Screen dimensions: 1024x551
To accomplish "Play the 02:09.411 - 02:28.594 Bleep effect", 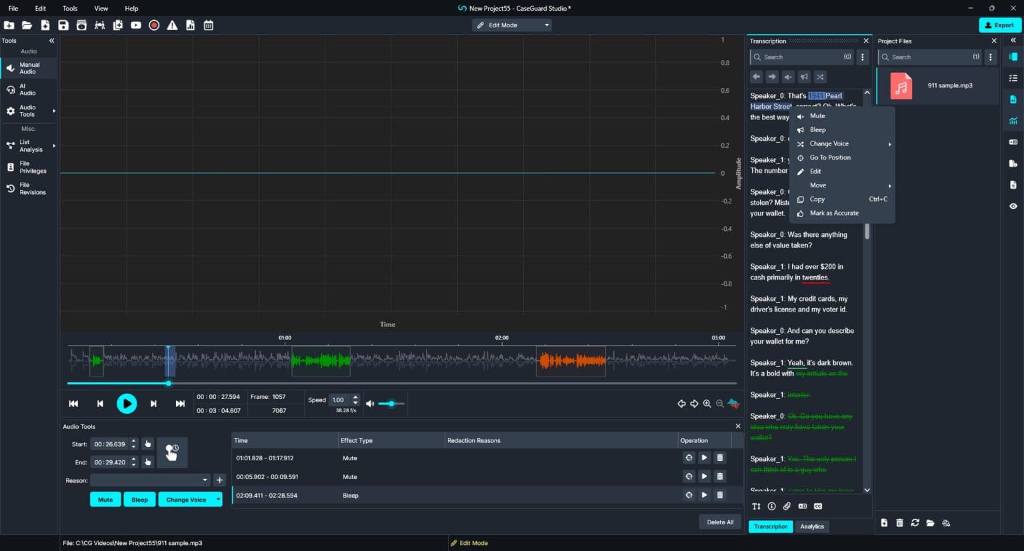I will (x=704, y=496).
